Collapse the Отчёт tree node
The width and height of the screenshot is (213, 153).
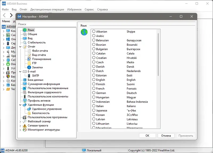pos(20,47)
